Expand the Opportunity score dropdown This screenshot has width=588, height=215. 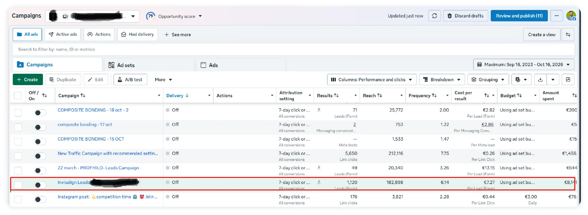point(200,16)
